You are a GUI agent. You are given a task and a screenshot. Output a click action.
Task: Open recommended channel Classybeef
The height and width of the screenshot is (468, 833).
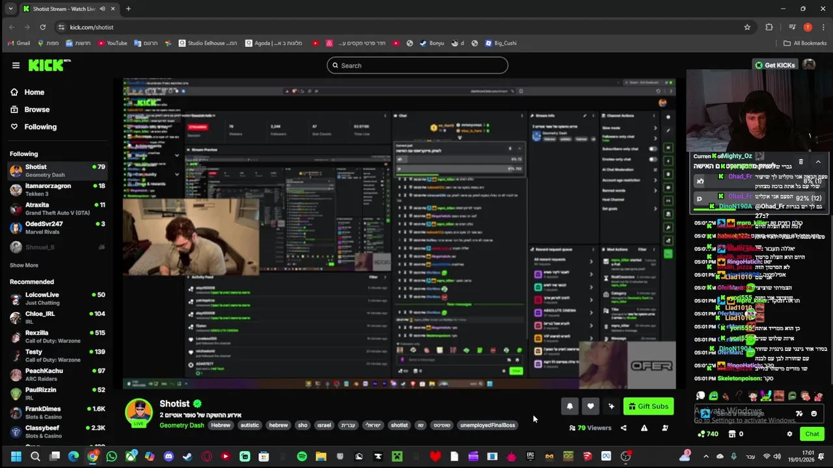pos(57,431)
